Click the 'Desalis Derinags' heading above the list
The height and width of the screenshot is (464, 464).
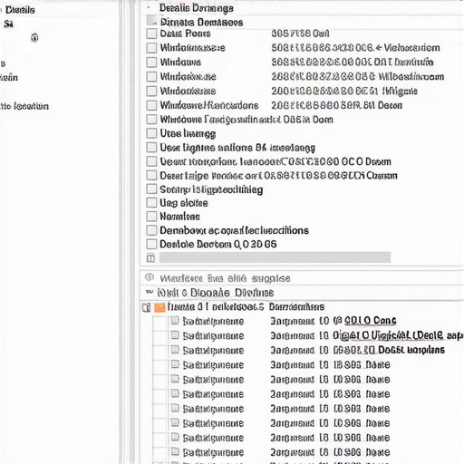pos(197,8)
